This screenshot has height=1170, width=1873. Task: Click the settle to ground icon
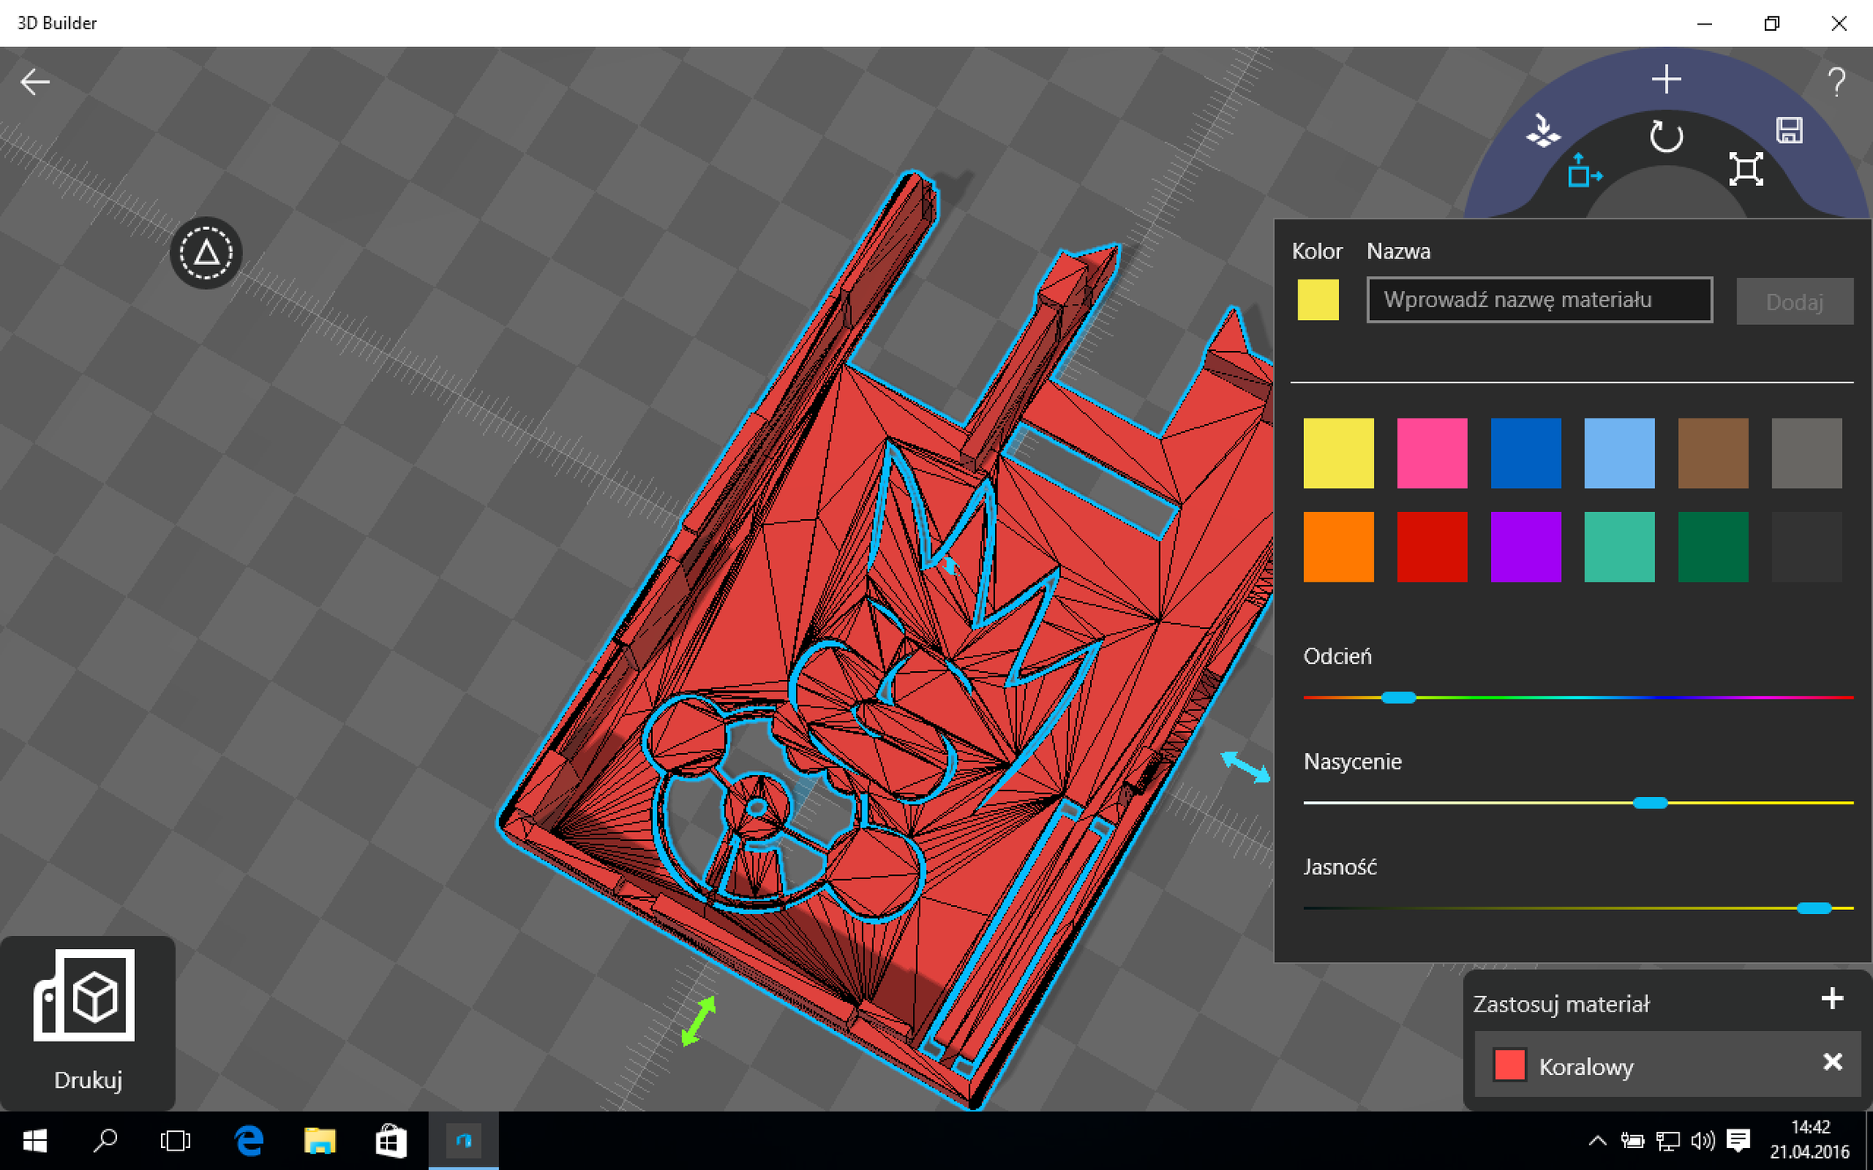click(1542, 131)
